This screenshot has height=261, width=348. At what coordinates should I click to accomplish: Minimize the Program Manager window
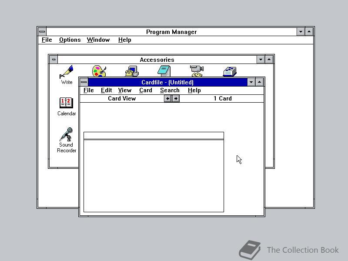coord(301,32)
